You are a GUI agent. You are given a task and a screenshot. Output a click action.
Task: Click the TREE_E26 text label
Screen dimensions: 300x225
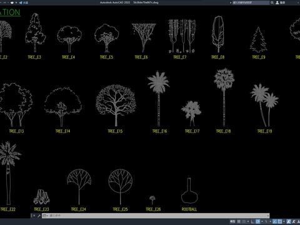coord(153,209)
